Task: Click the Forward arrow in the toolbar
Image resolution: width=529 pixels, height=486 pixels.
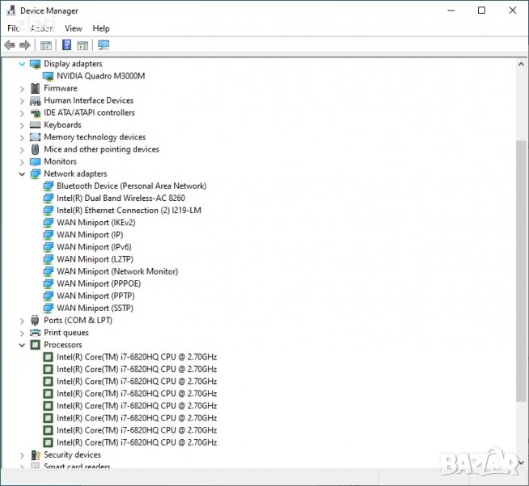Action: coord(25,45)
